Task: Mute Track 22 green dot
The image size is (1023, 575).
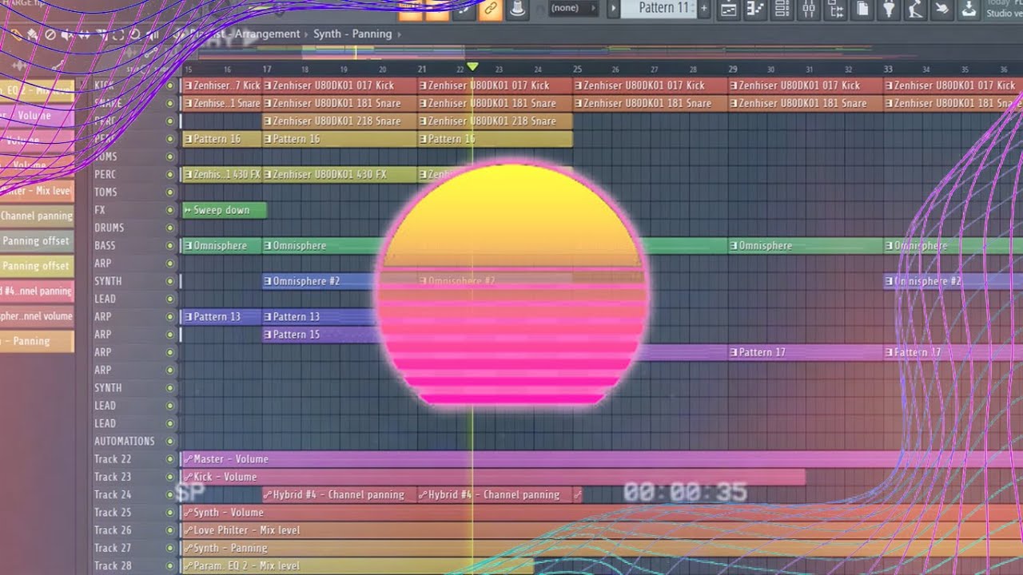Action: [x=169, y=459]
